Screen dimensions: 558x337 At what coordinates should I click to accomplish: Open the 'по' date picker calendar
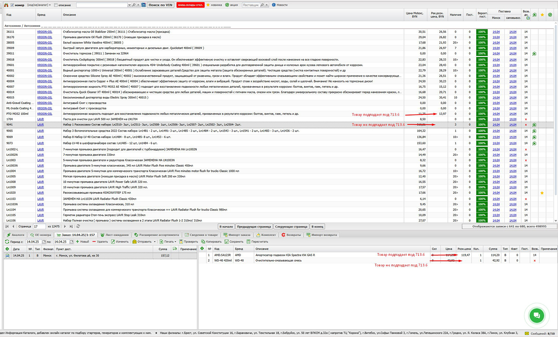[71, 242]
